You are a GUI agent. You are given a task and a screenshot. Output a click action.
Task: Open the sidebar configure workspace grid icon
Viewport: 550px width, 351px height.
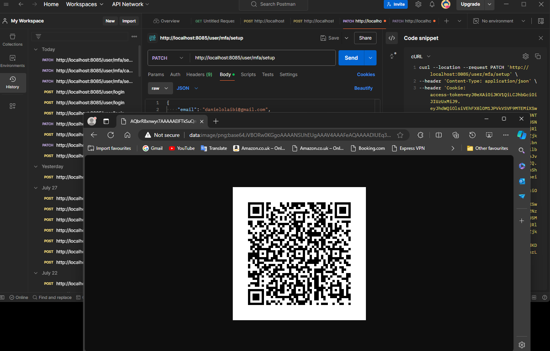(x=13, y=106)
